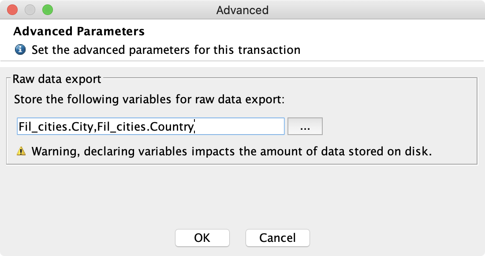The width and height of the screenshot is (485, 256).
Task: Confirm the dialog with OK
Action: click(x=202, y=238)
